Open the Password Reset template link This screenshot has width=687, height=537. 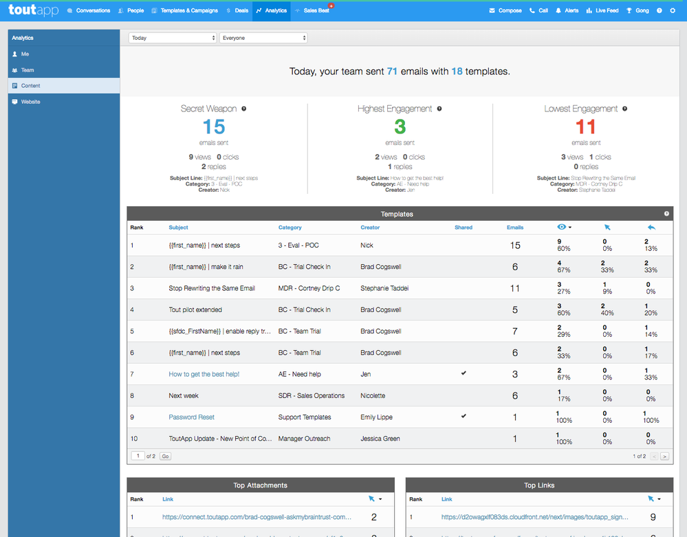pos(192,417)
